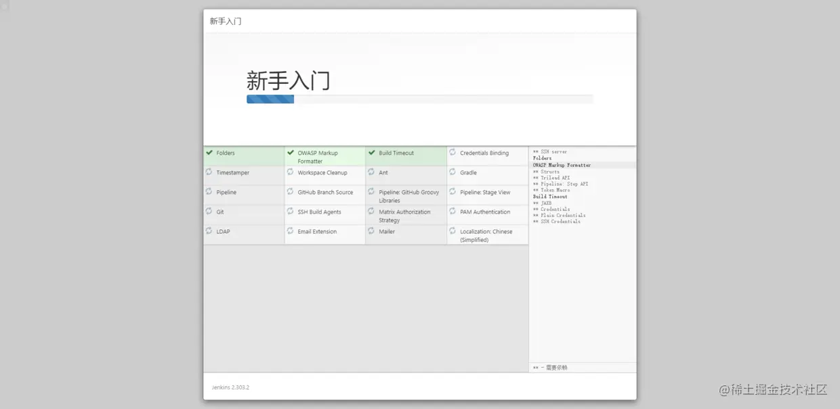Select '** Structs' in the install log
This screenshot has width=840, height=409.
coord(546,172)
